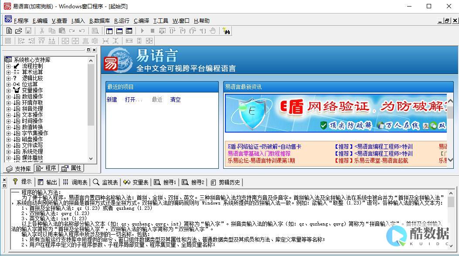Click the make same width icon
Image resolution: width=459 pixels, height=256 pixels.
click(x=129, y=41)
